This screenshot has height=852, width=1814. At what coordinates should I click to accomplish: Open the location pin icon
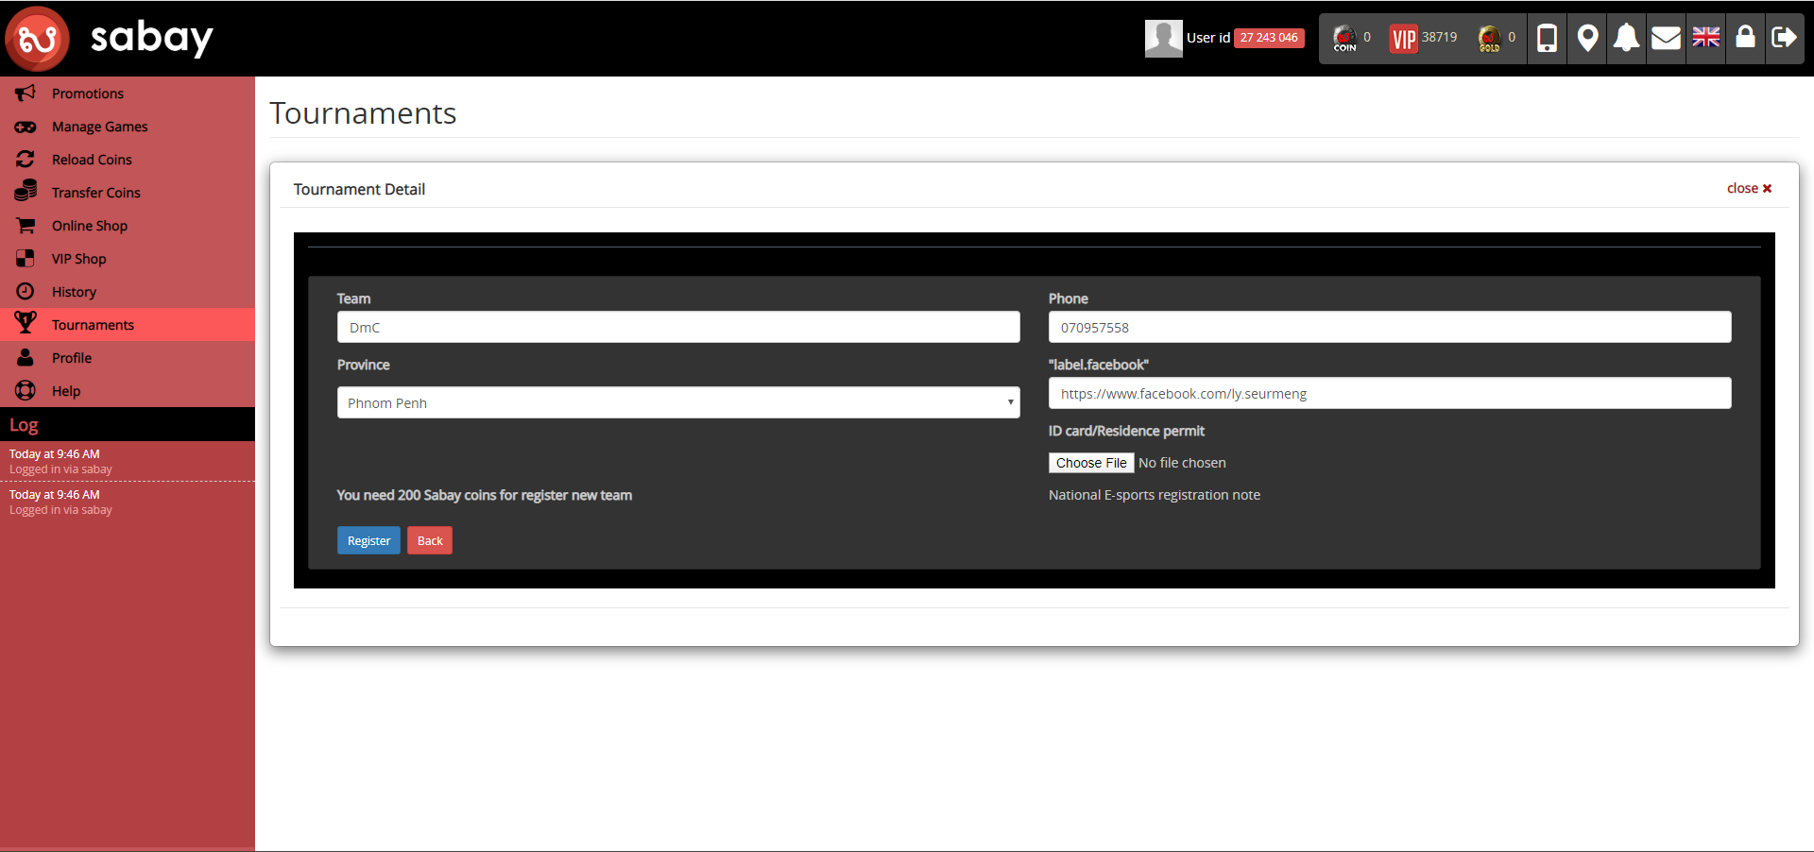pyautogui.click(x=1587, y=38)
